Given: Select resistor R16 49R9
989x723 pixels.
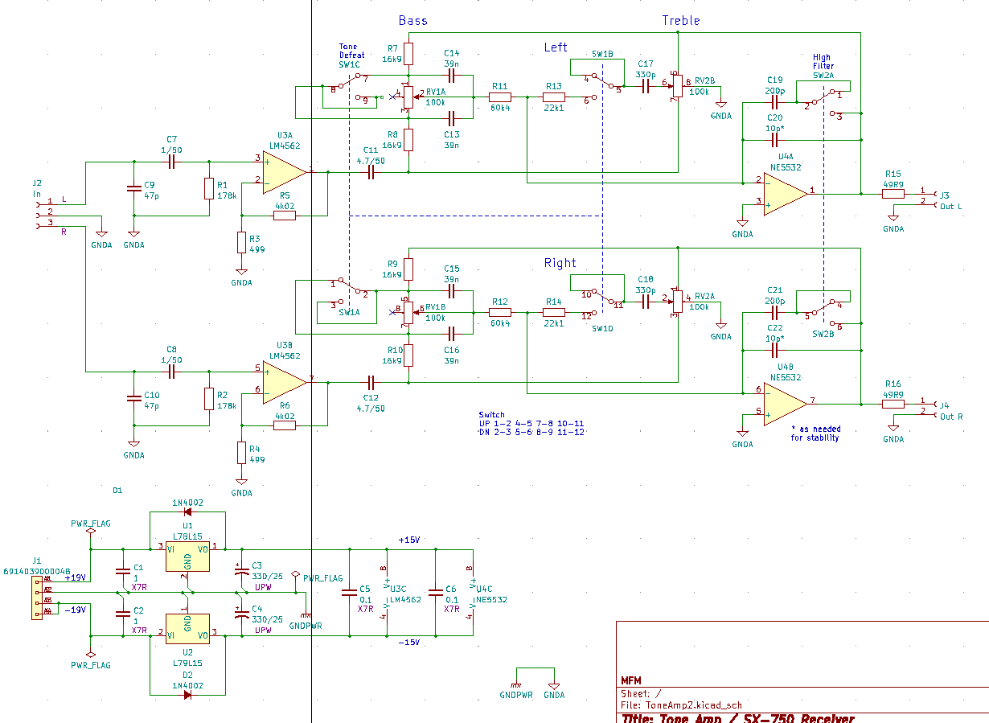Looking at the screenshot, I should coord(893,403).
